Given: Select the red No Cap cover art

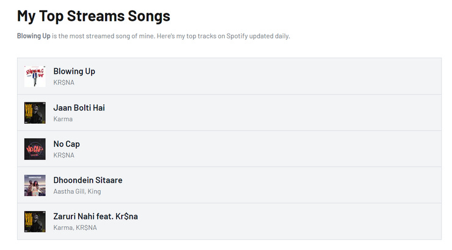Looking at the screenshot, I should (x=35, y=149).
